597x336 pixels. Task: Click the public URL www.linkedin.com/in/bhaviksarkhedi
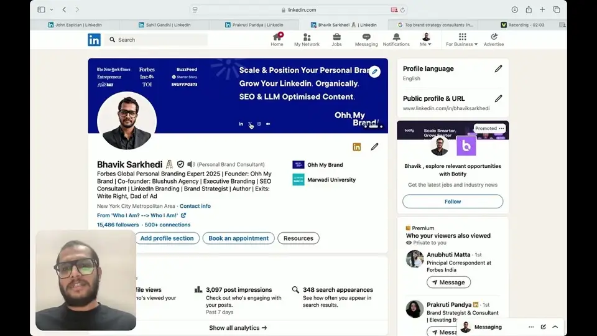click(447, 108)
